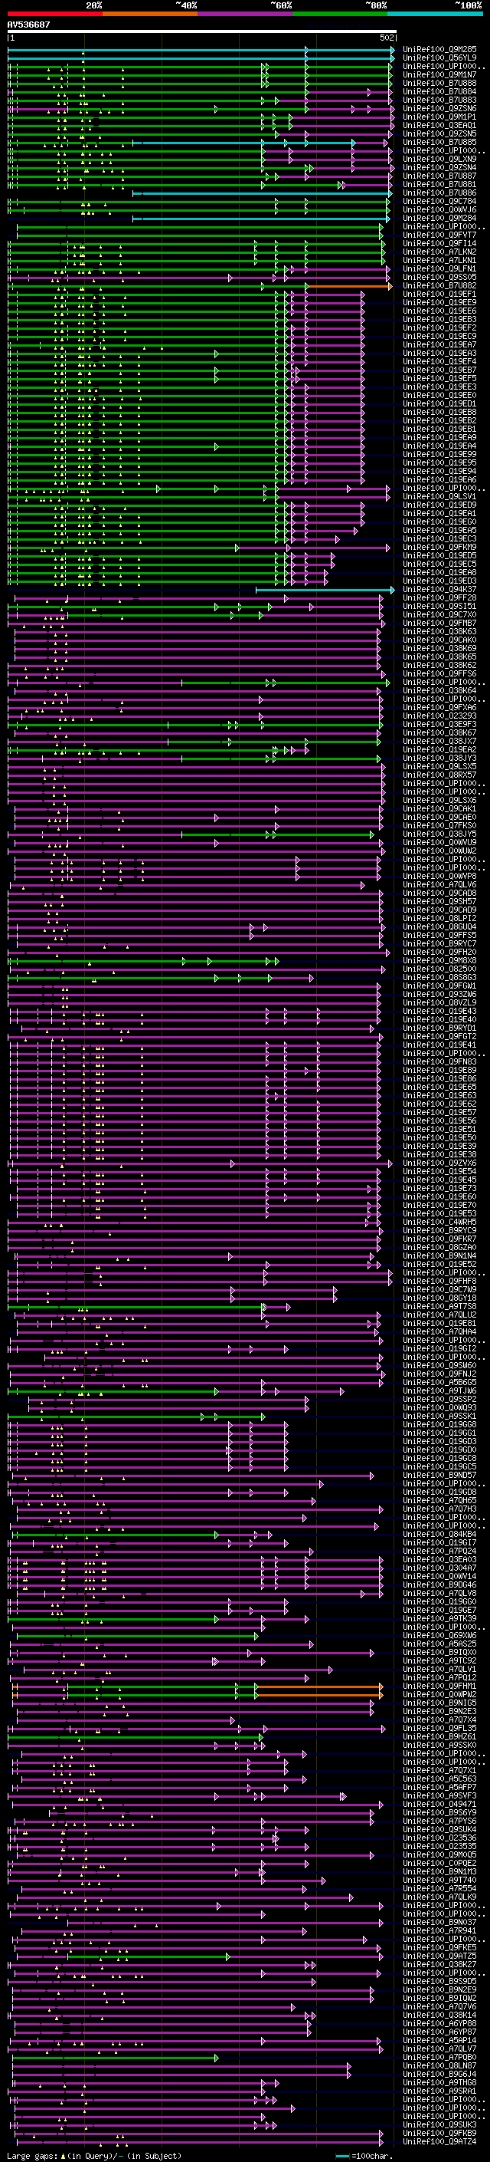Select the UniRef100_A7QLV6 label
This screenshot has width=490, height=2162.
[439, 884]
